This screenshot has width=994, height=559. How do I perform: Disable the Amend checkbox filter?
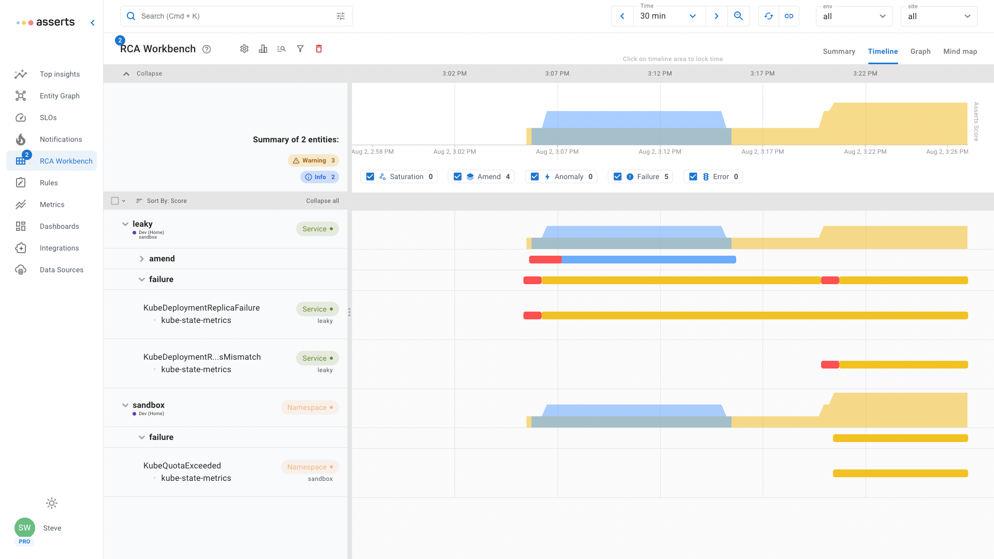(458, 177)
